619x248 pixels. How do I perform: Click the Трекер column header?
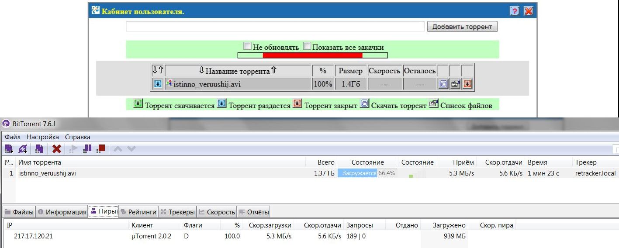point(595,162)
